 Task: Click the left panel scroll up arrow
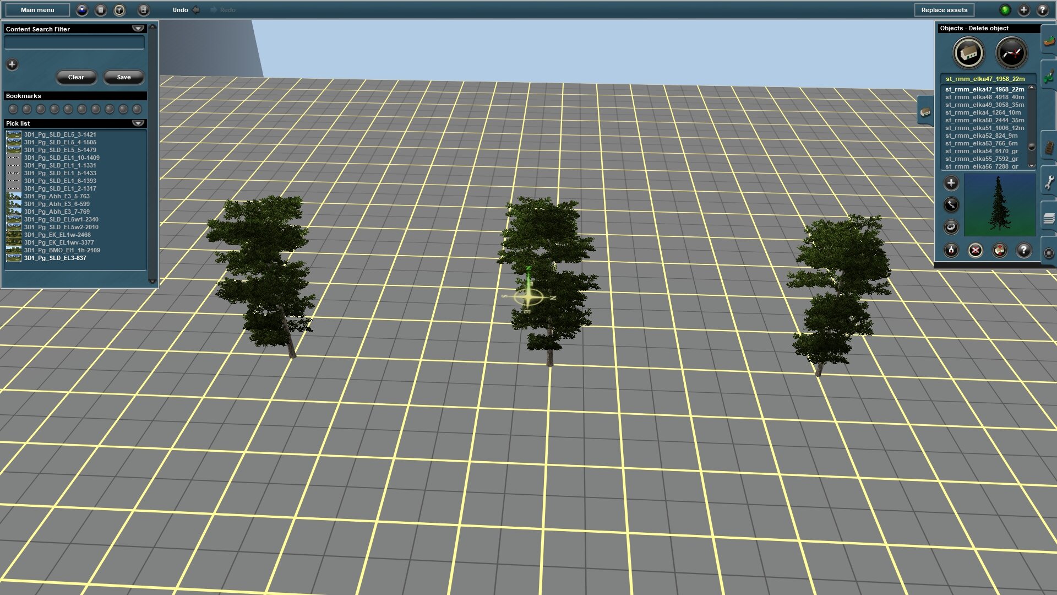152,27
